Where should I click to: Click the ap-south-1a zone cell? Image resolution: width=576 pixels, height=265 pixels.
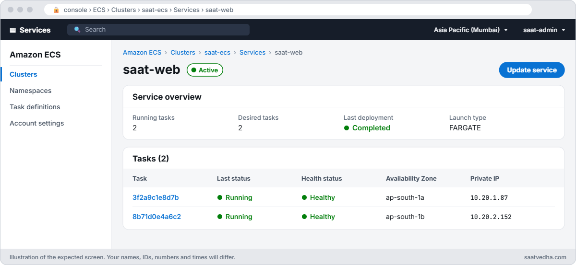405,197
